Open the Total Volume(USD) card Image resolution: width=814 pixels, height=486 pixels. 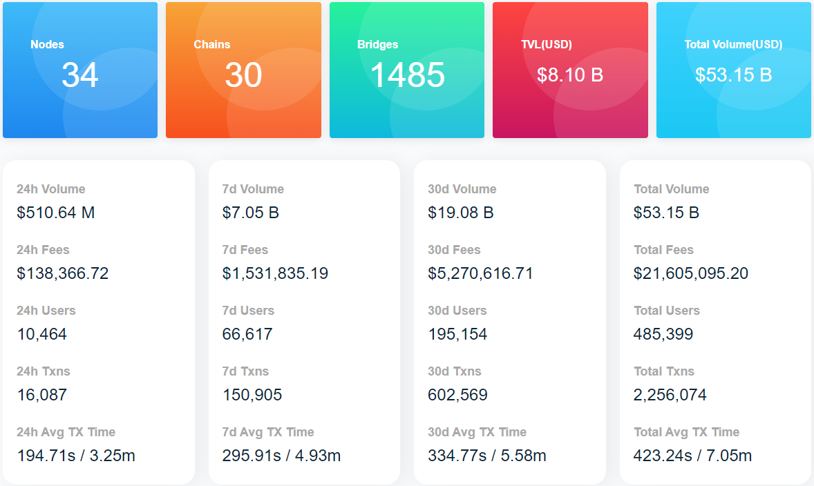point(733,70)
